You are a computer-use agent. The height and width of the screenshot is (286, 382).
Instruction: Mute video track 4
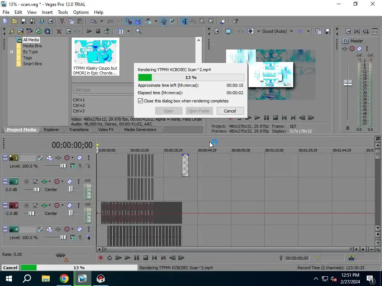coord(80,229)
